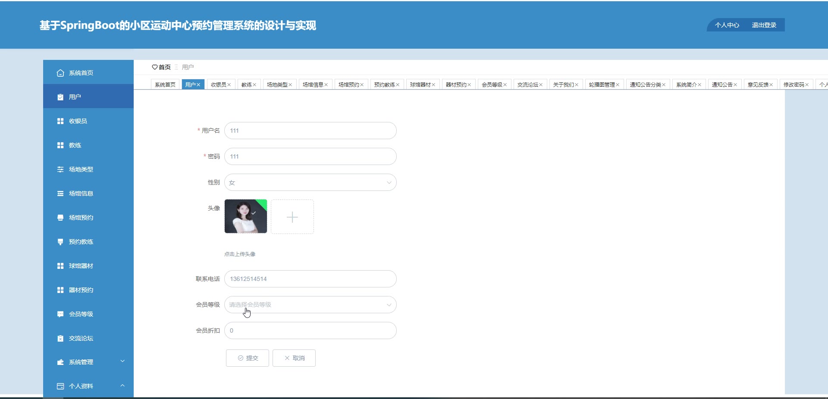Image resolution: width=828 pixels, height=399 pixels.
Task: Click the 密码 input field
Action: (x=310, y=156)
